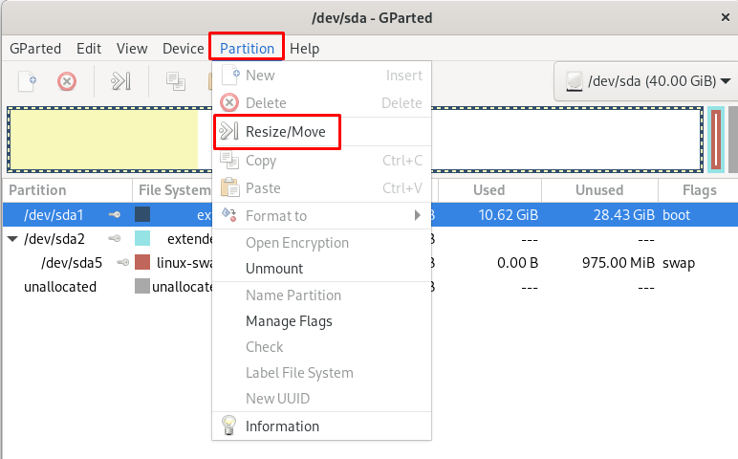Click the key icon on /dev/sda2 row
The width and height of the screenshot is (738, 459).
point(115,239)
